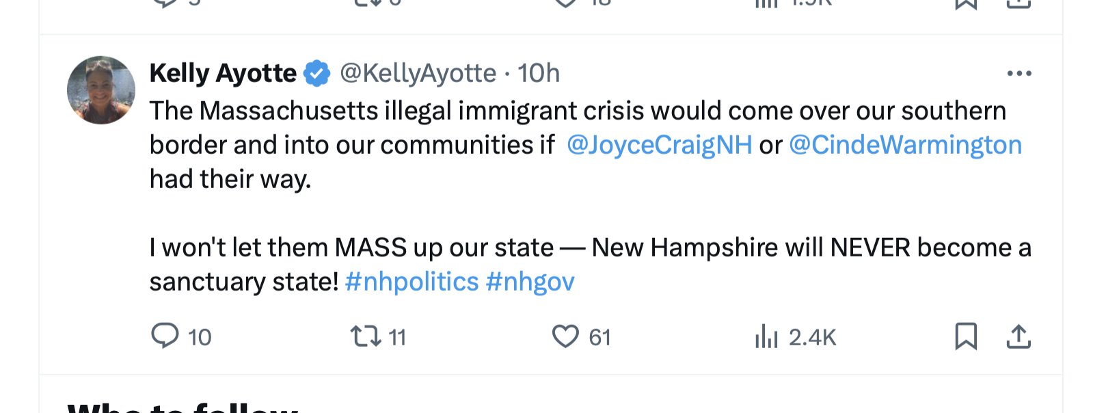
Task: Bookmark Kelly Ayotte's tweet
Action: pos(965,336)
